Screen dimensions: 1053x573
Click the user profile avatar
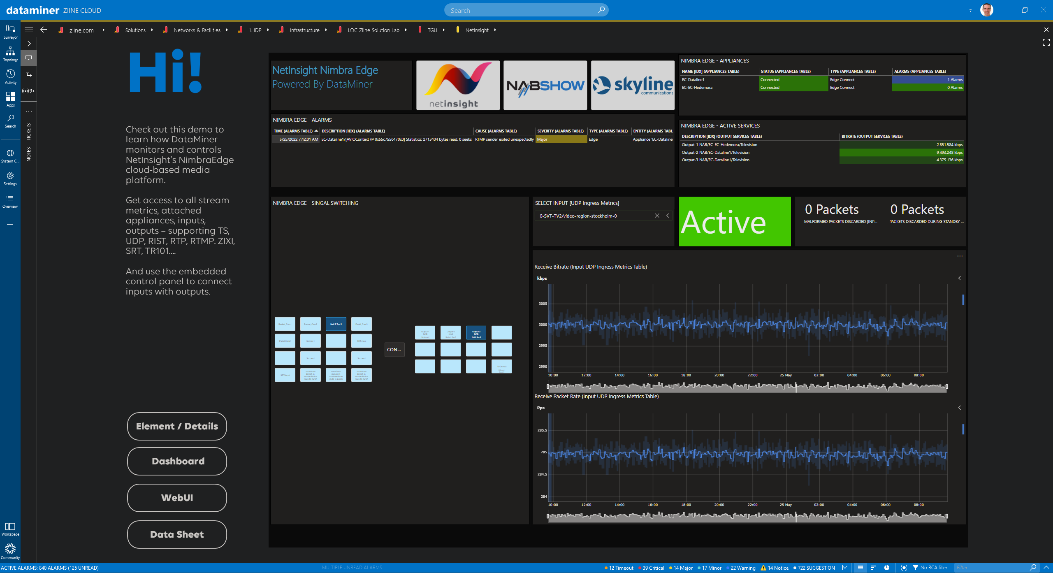(x=986, y=10)
